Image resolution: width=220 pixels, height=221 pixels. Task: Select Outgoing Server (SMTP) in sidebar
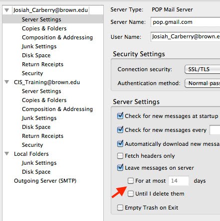click(x=45, y=181)
